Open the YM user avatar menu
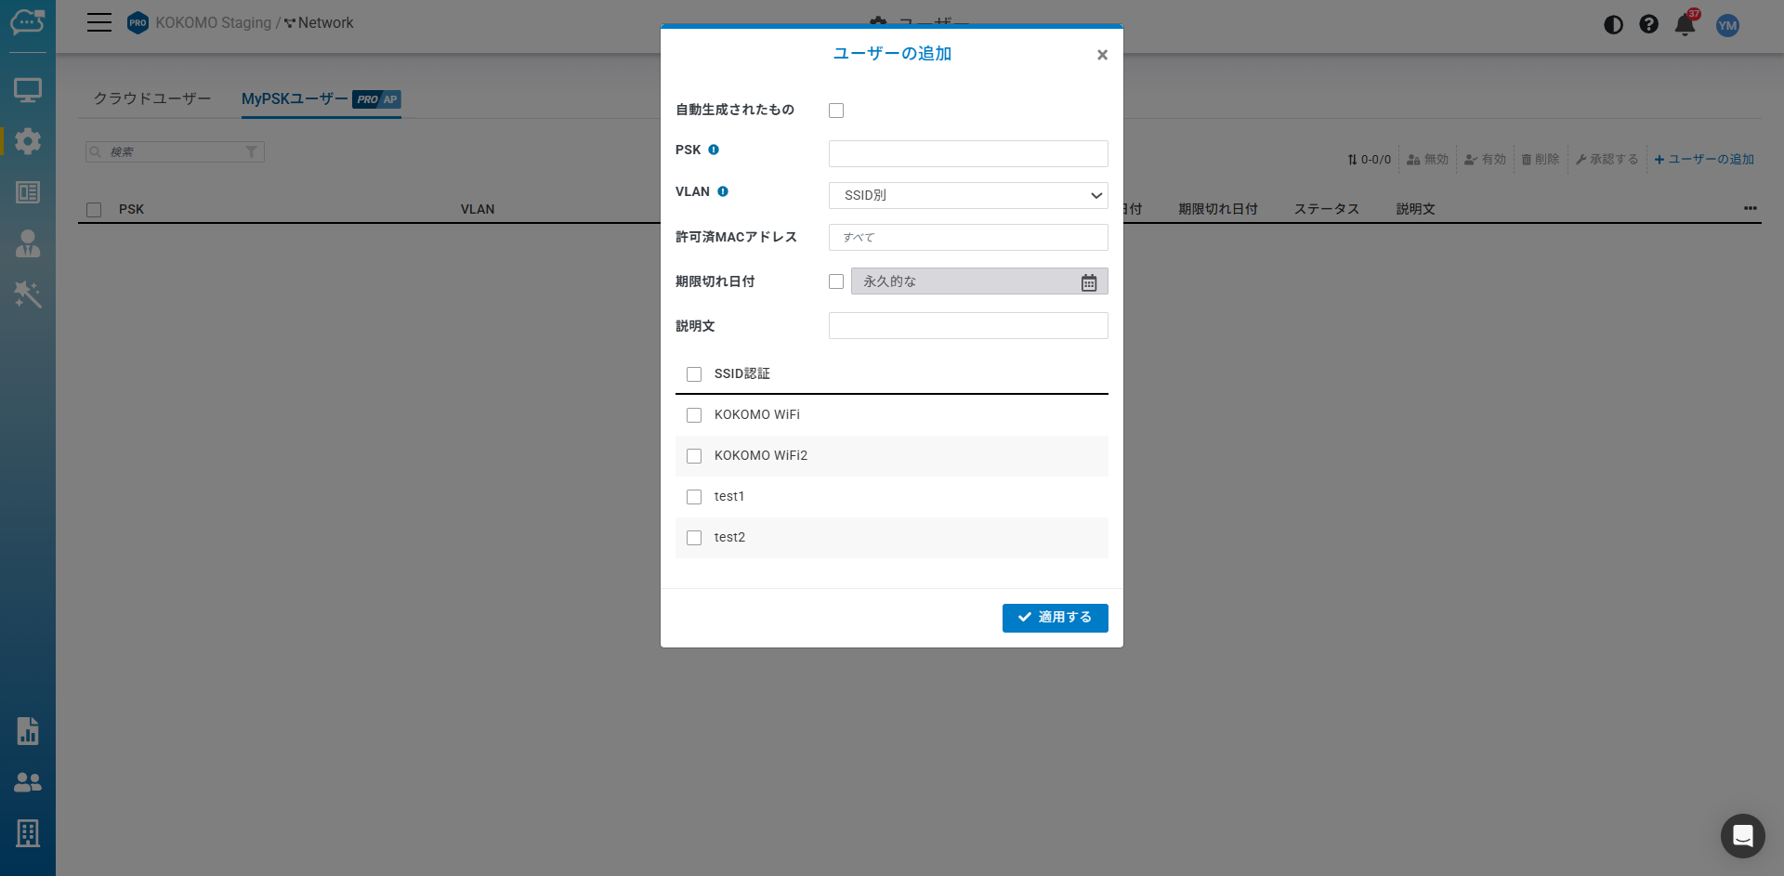The height and width of the screenshot is (876, 1784). 1727,25
